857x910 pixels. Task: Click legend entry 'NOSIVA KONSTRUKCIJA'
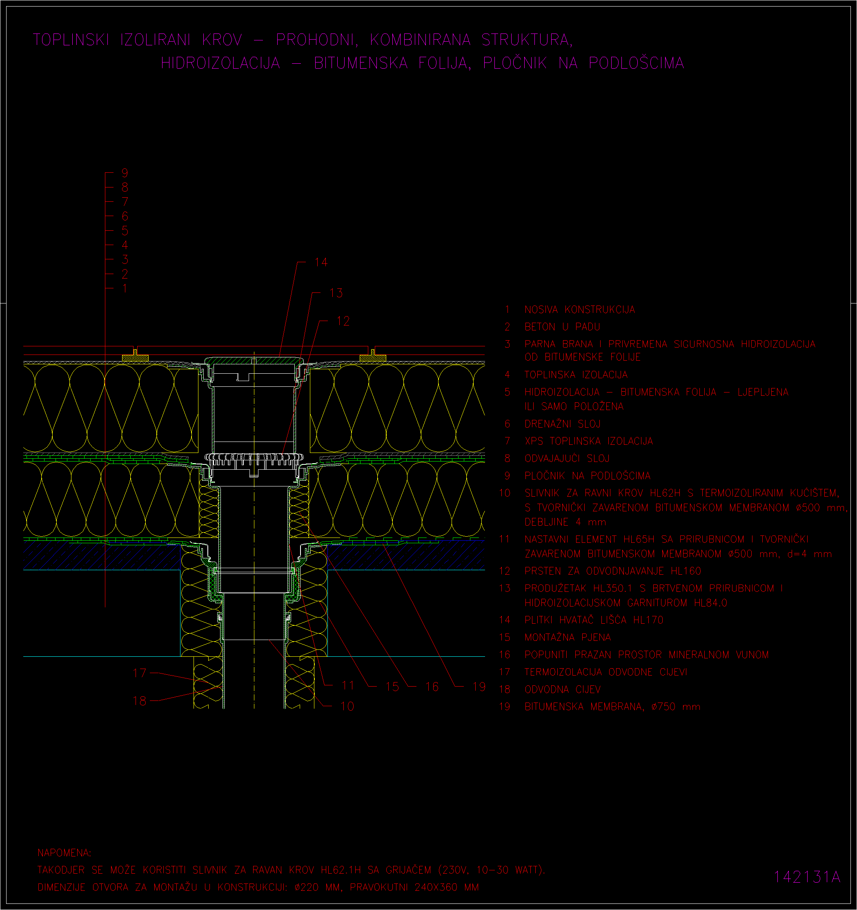click(x=580, y=310)
